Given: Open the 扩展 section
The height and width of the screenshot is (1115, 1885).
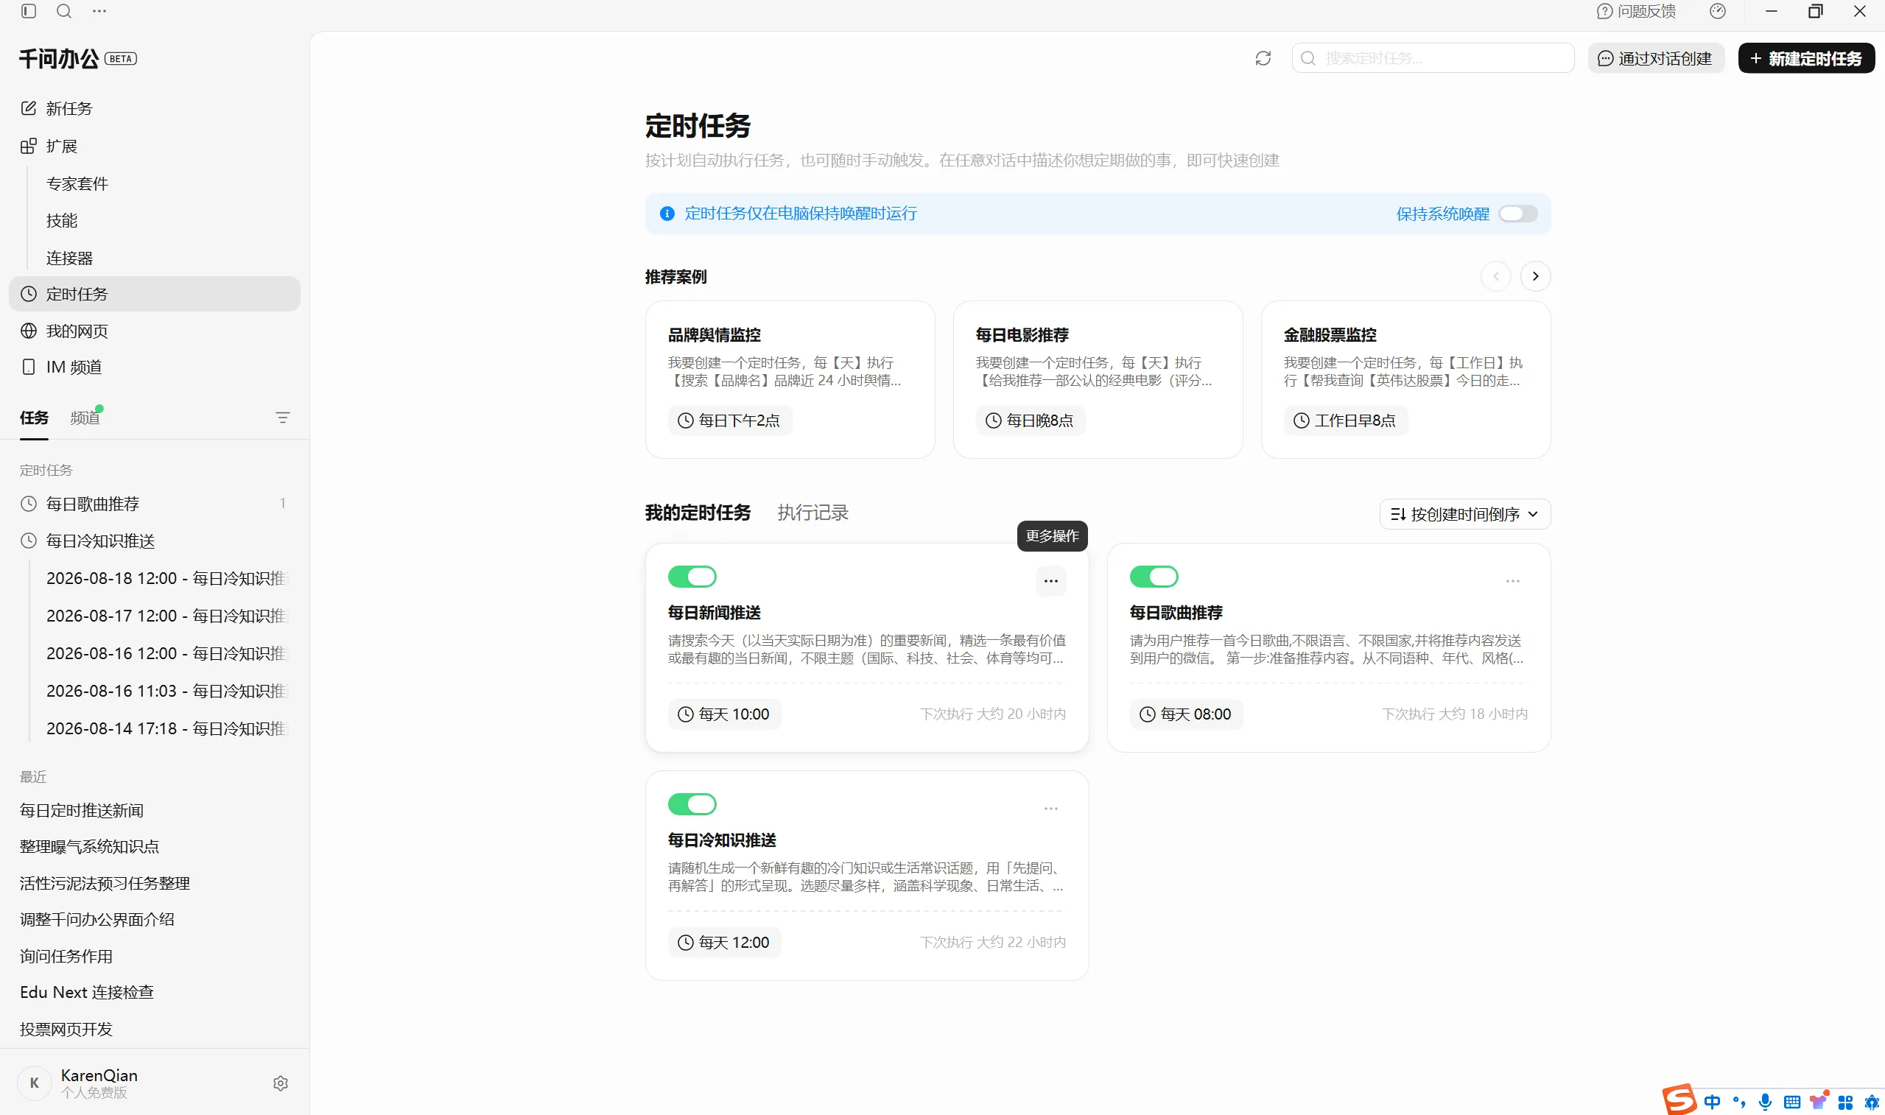Looking at the screenshot, I should [x=155, y=146].
